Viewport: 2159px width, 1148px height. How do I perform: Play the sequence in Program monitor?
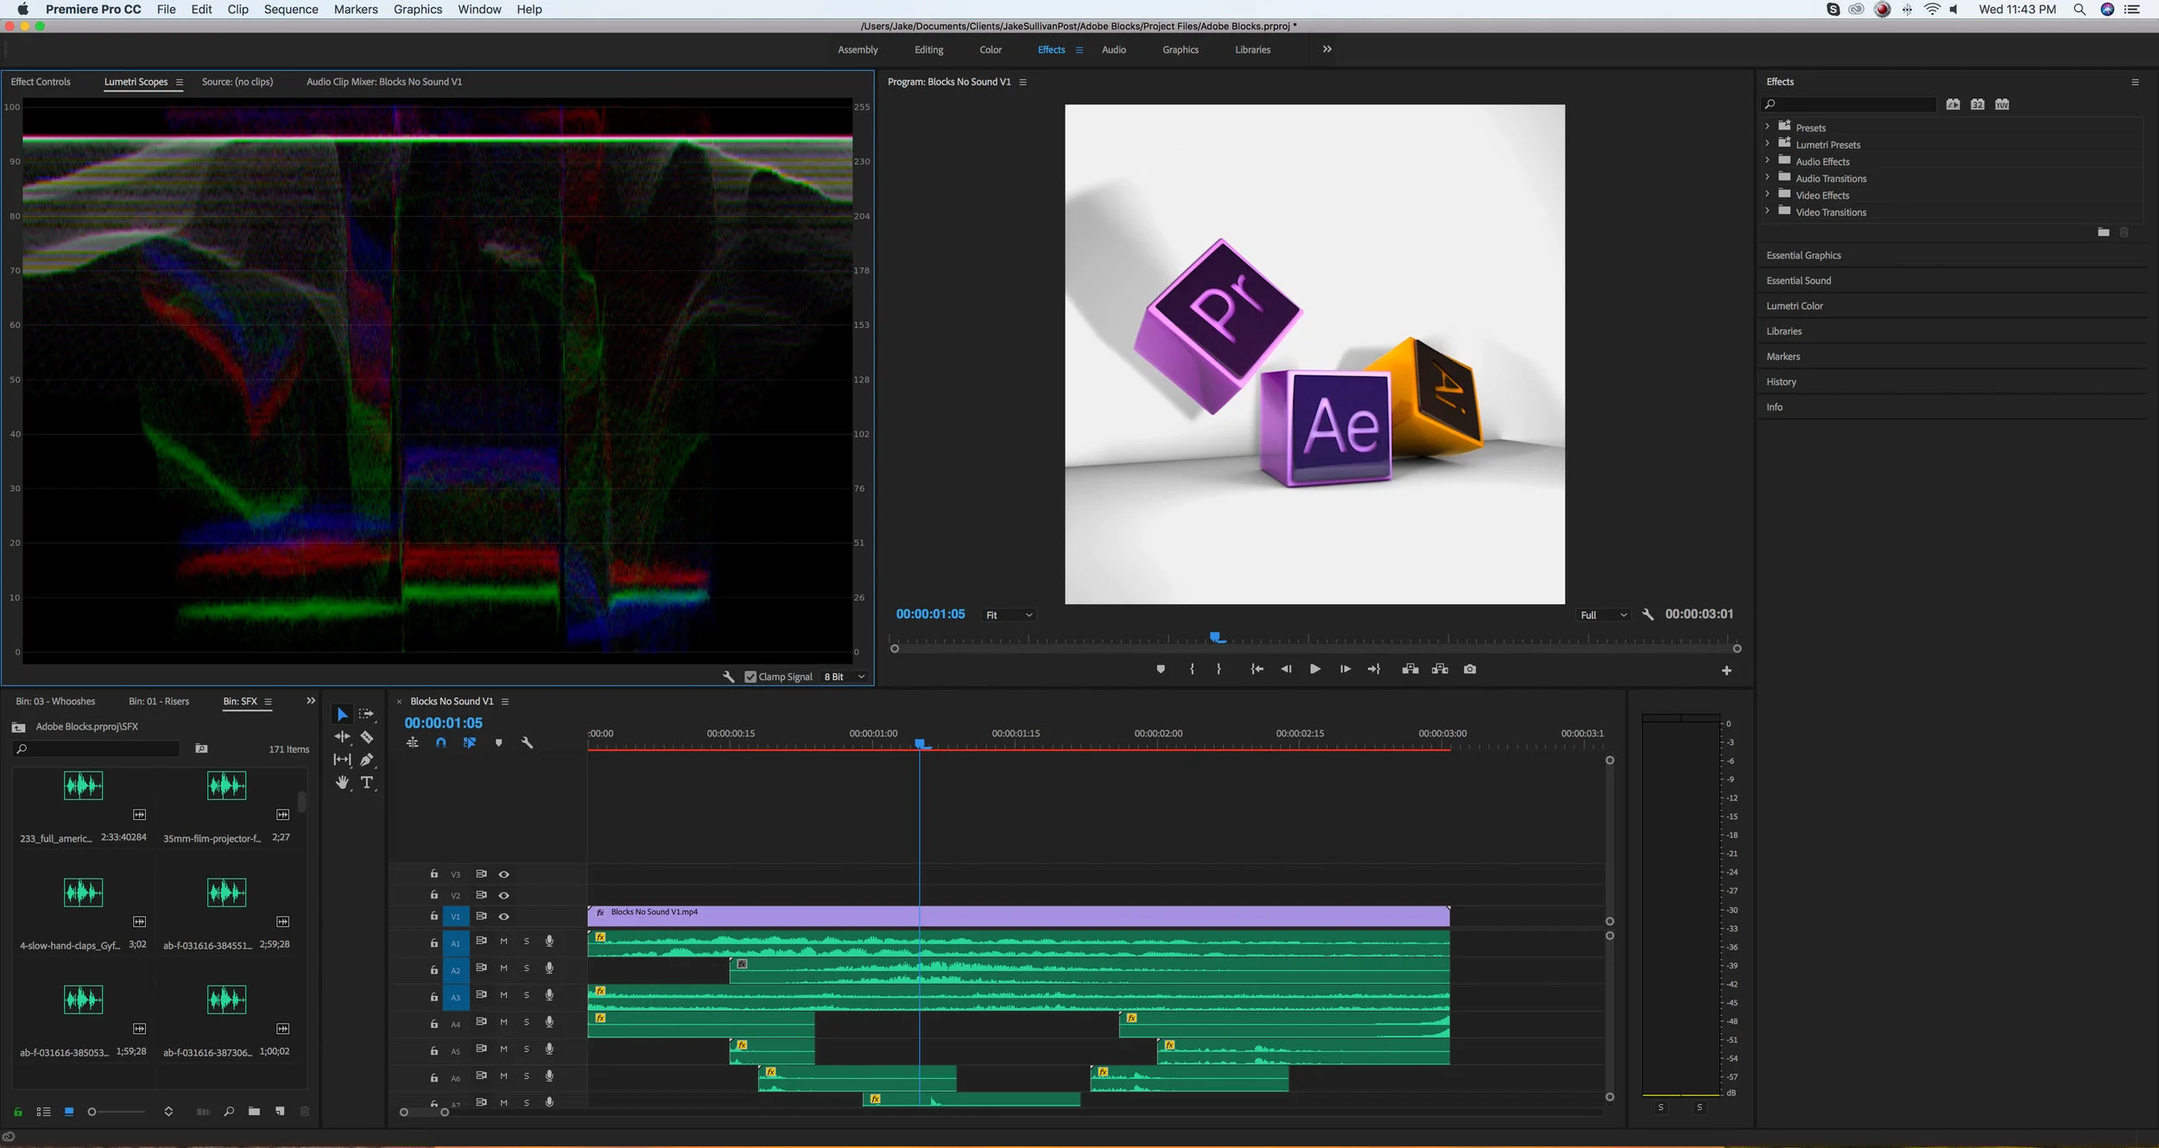(1314, 669)
